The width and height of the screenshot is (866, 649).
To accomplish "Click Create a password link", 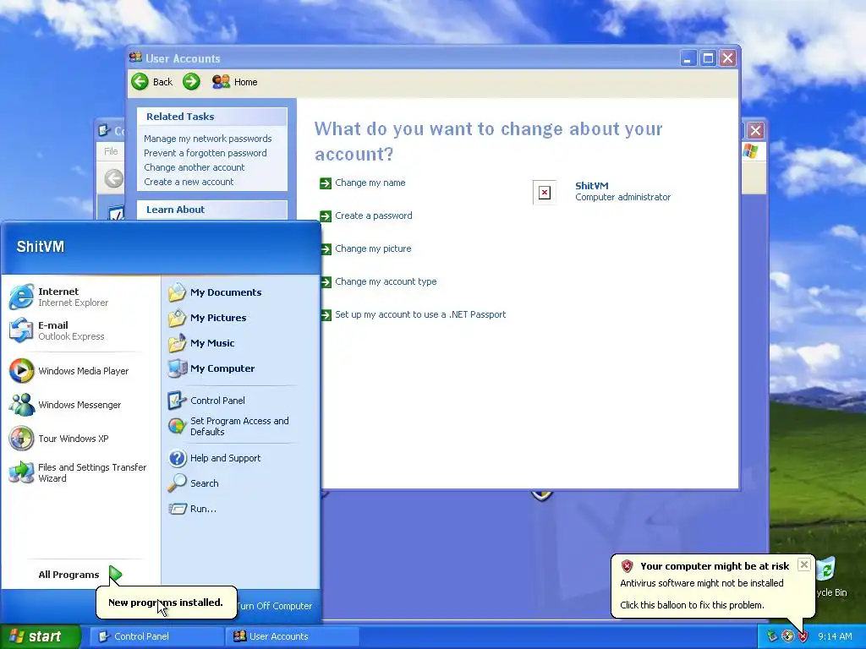I will coord(373,215).
